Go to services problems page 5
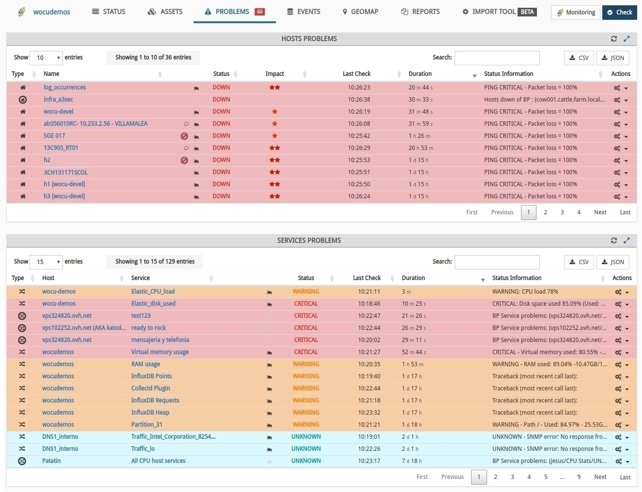 [546, 477]
